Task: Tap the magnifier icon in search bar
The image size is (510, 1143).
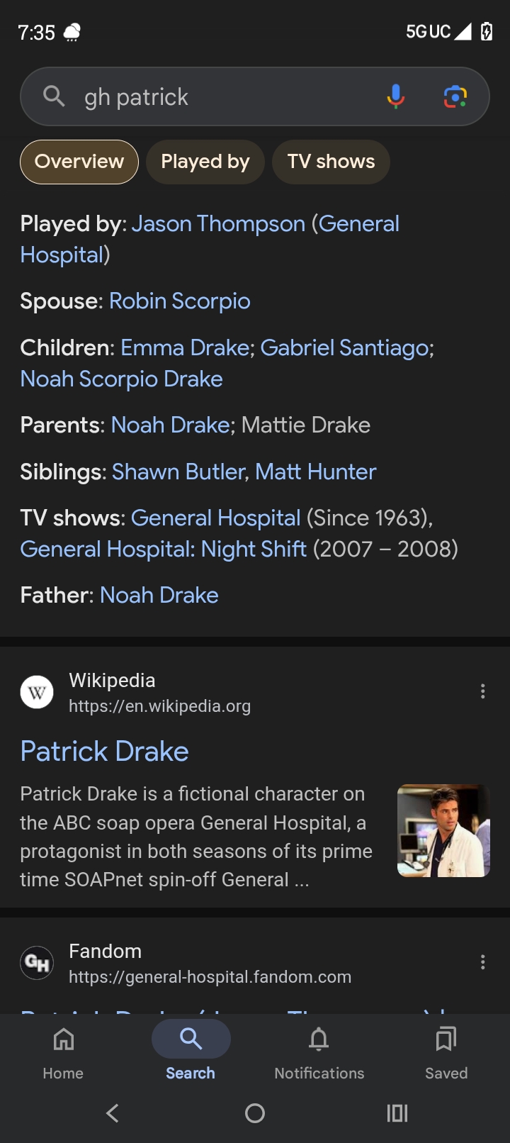Action: pos(54,96)
